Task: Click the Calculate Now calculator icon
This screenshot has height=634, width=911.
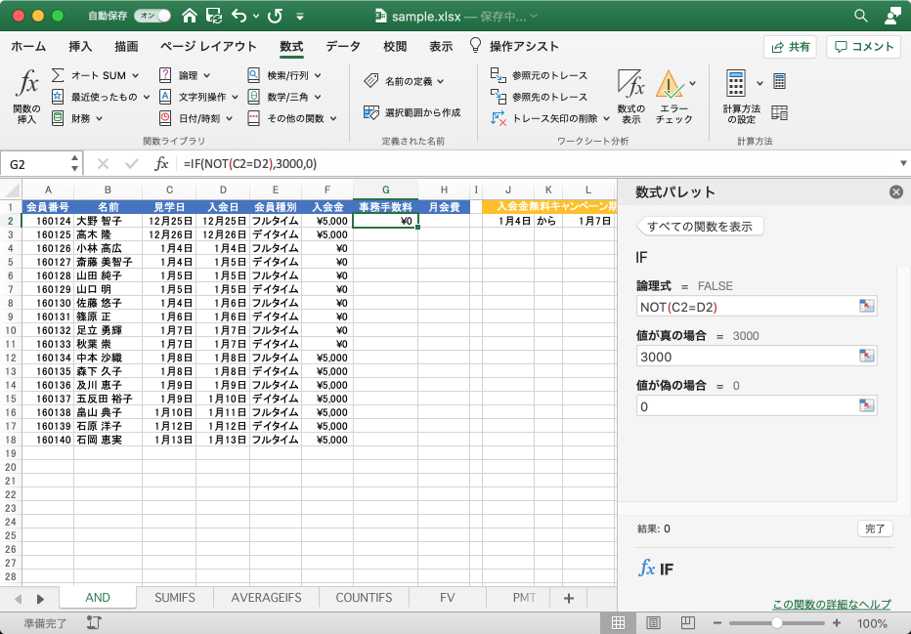Action: click(780, 82)
